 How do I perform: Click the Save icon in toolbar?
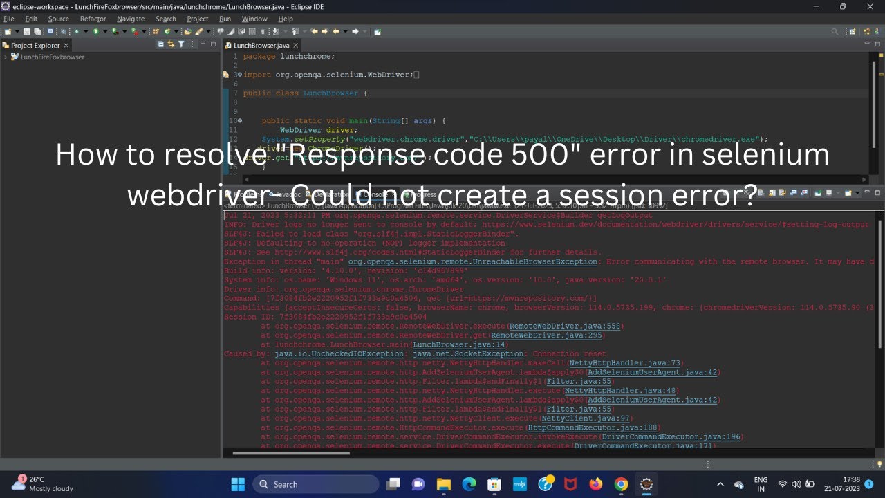pyautogui.click(x=27, y=31)
